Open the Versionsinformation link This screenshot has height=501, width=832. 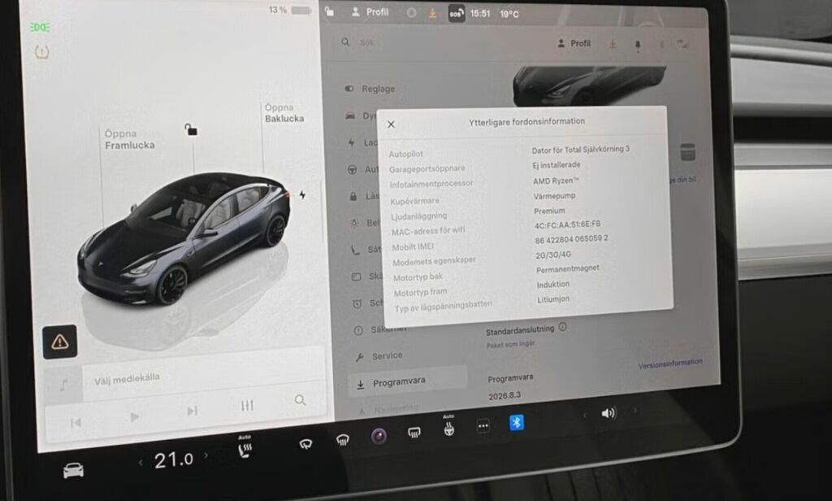coord(670,364)
